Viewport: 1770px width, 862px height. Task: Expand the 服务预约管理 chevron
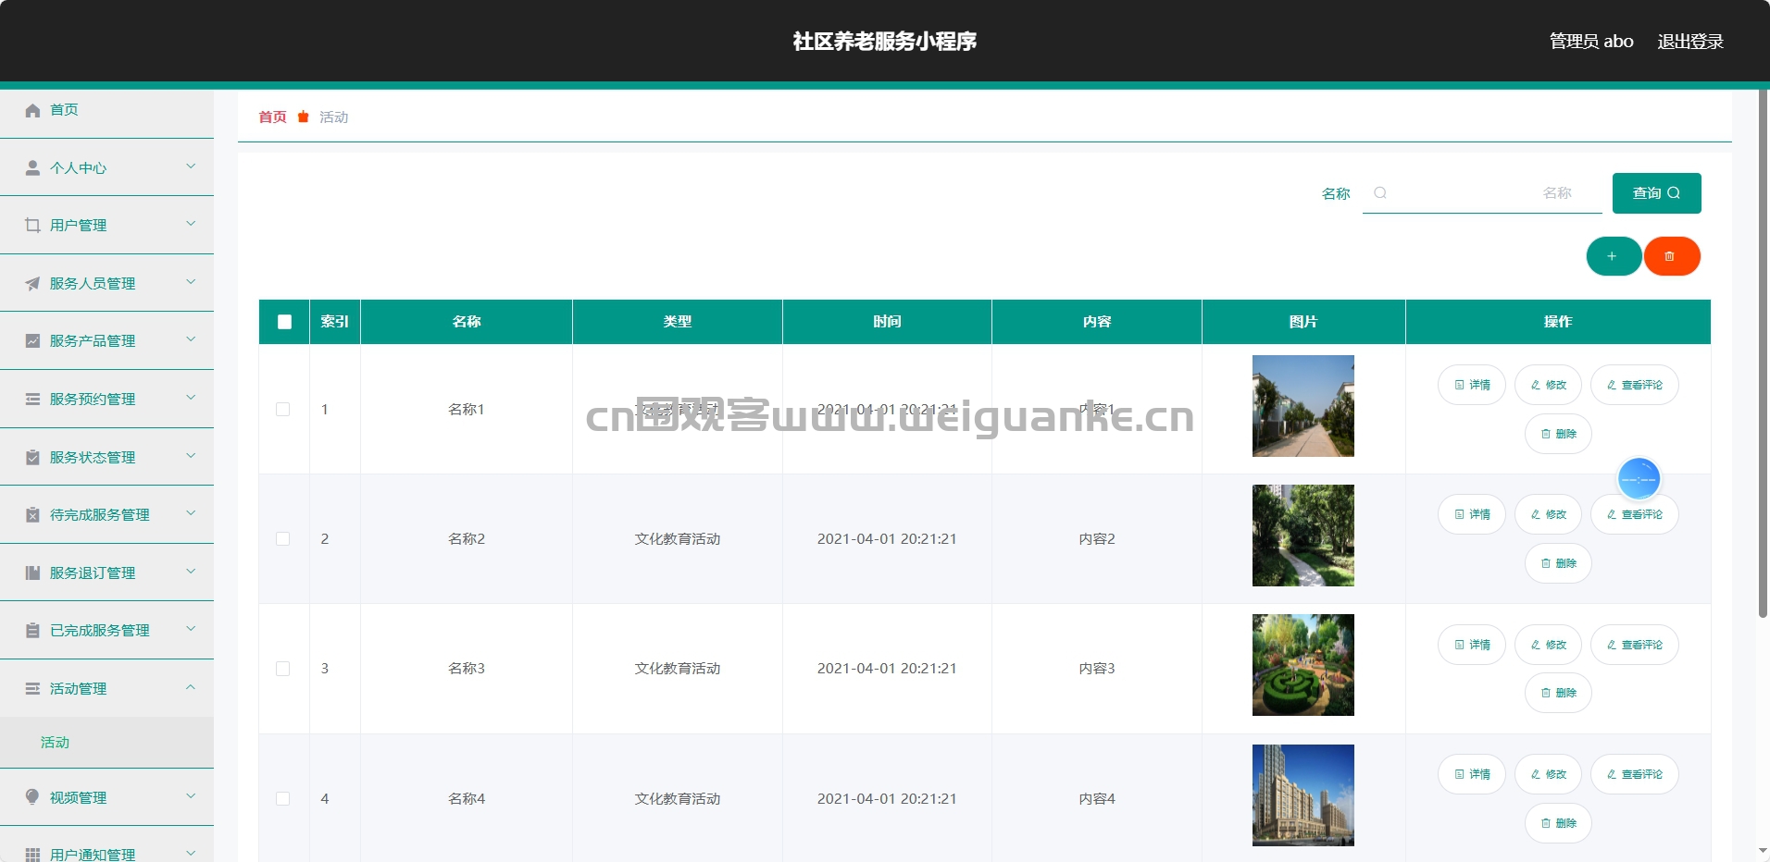pos(191,398)
